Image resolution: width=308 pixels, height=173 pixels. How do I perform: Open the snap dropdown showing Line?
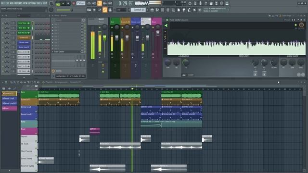121,10
